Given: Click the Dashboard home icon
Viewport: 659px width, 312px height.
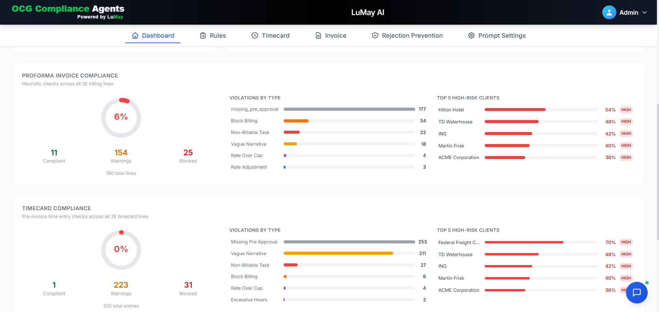Looking at the screenshot, I should click(x=135, y=35).
